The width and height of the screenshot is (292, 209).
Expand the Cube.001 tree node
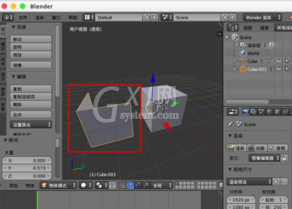[235, 69]
